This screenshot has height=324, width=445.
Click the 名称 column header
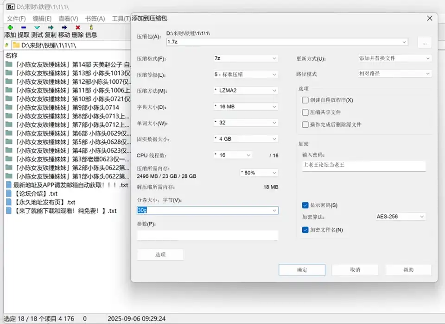coord(11,56)
